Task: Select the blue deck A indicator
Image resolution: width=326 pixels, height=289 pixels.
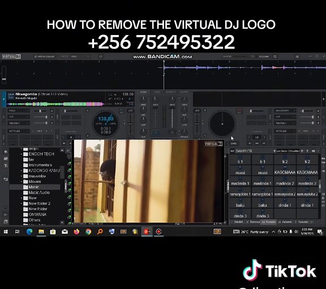Action: tap(3, 99)
